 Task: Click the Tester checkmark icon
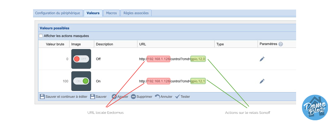[177, 97]
